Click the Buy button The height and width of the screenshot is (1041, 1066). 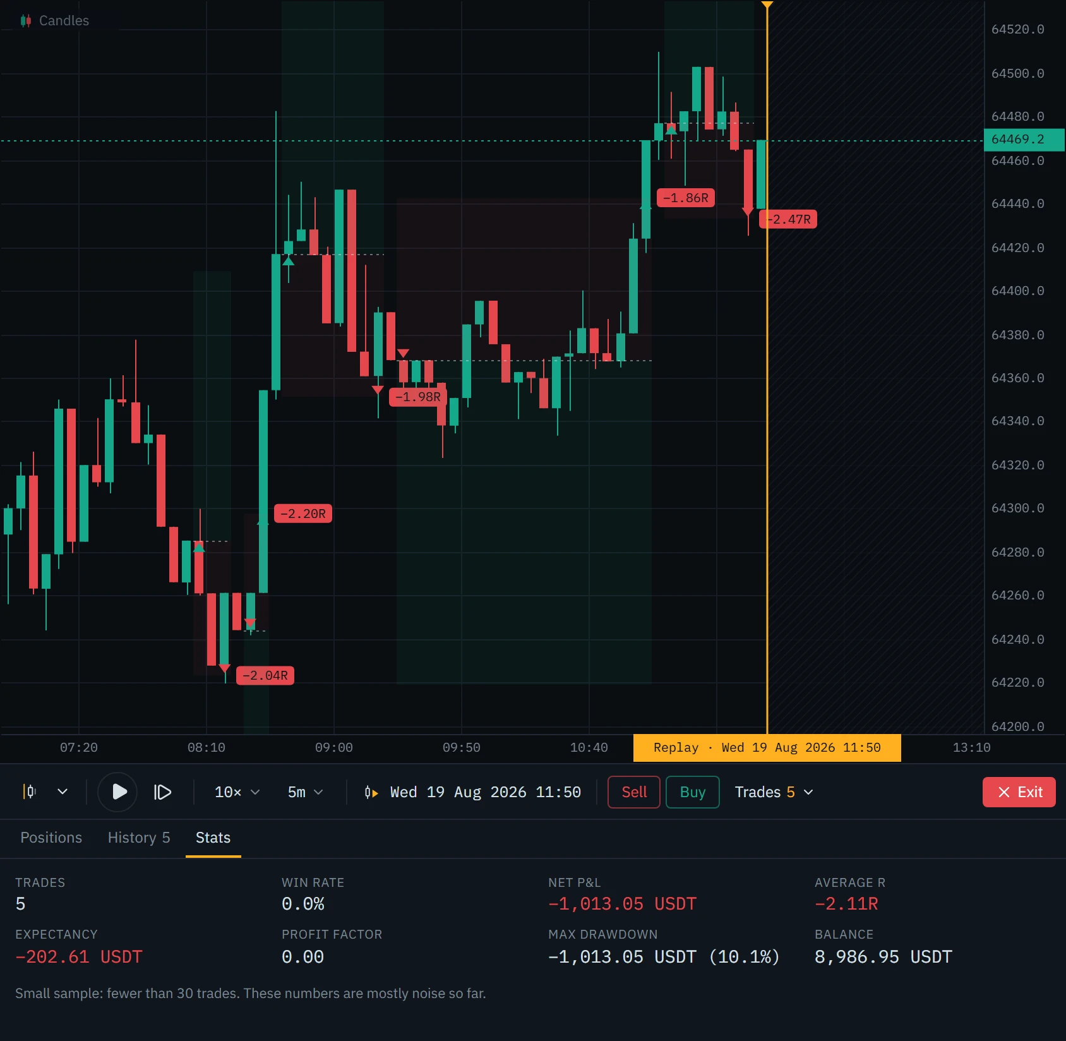[692, 792]
